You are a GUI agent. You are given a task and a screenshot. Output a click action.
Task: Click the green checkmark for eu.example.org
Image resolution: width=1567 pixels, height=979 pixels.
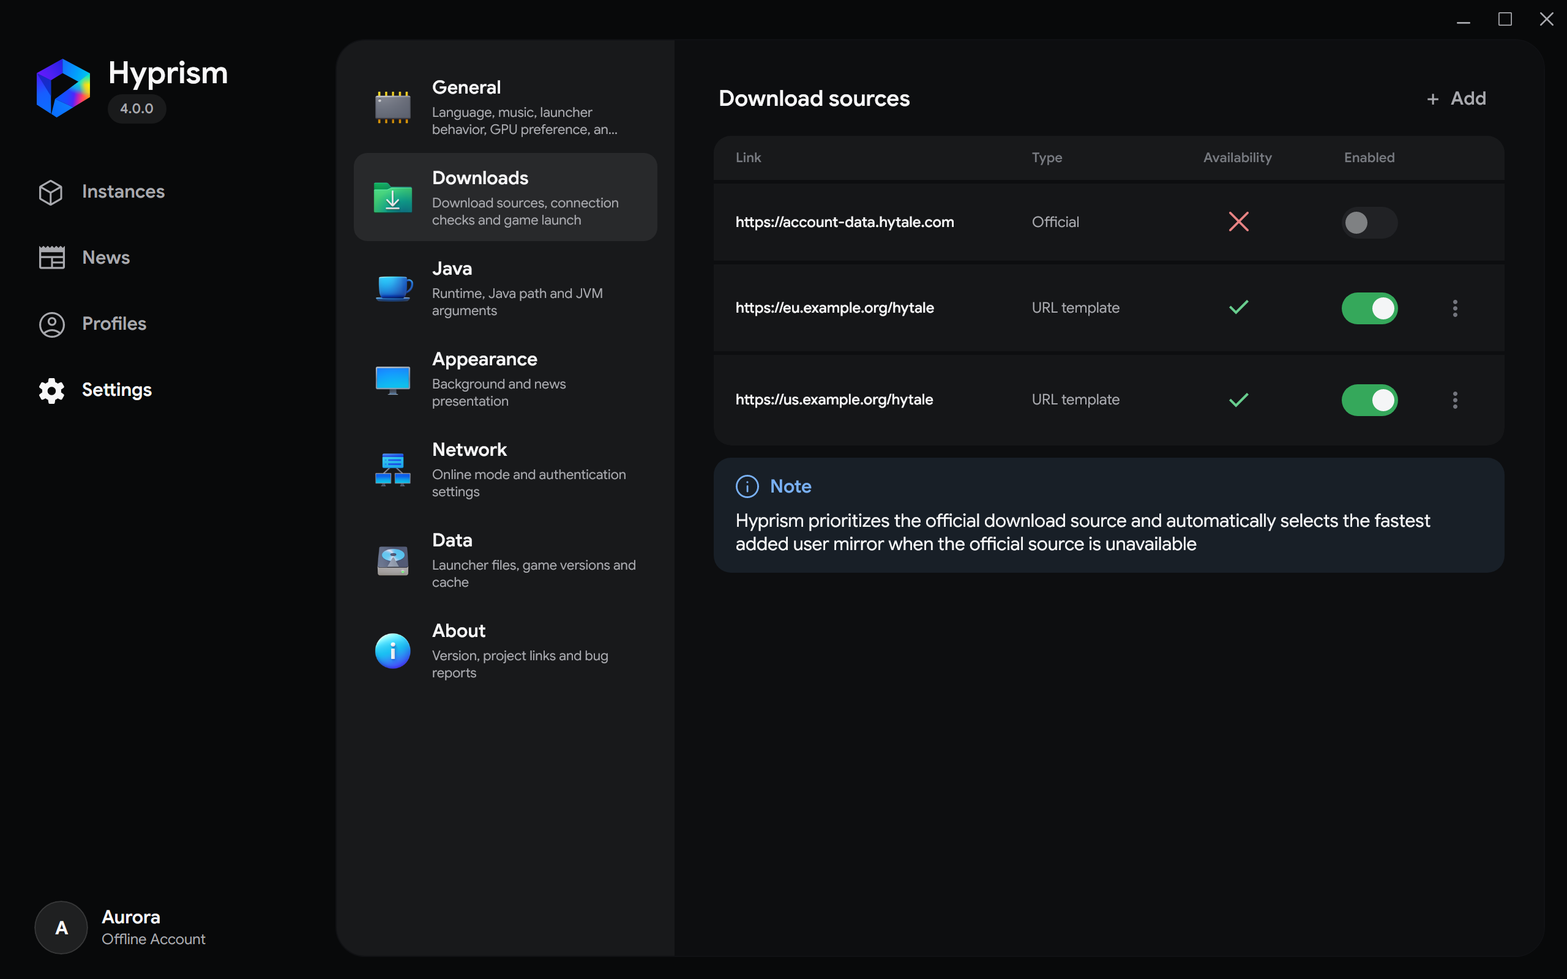[x=1238, y=308]
